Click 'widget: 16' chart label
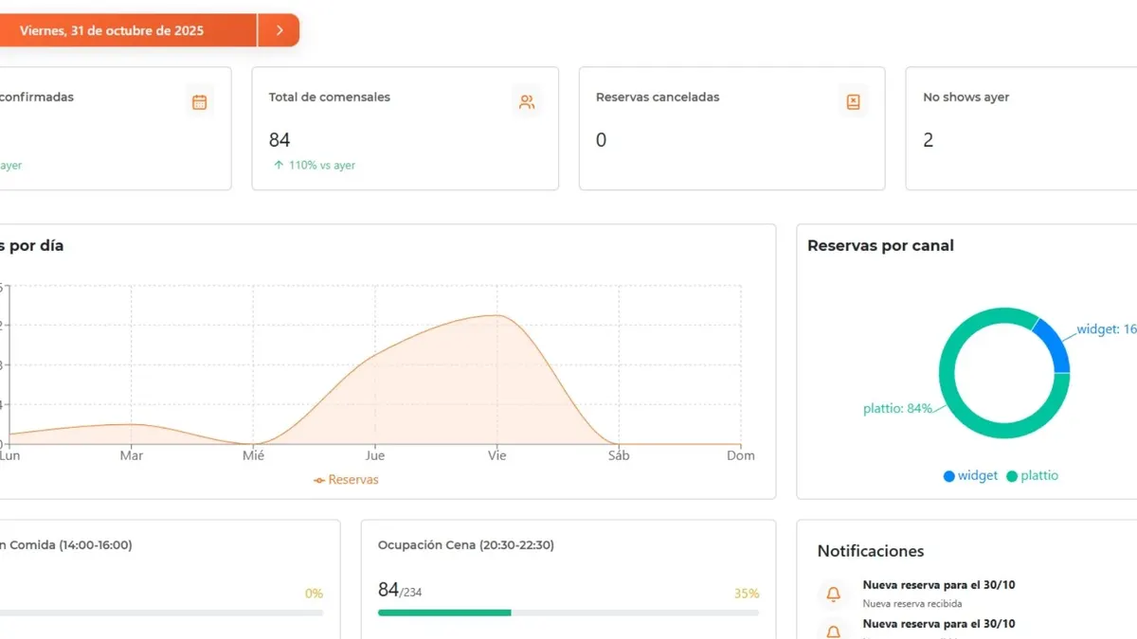 pyautogui.click(x=1107, y=330)
